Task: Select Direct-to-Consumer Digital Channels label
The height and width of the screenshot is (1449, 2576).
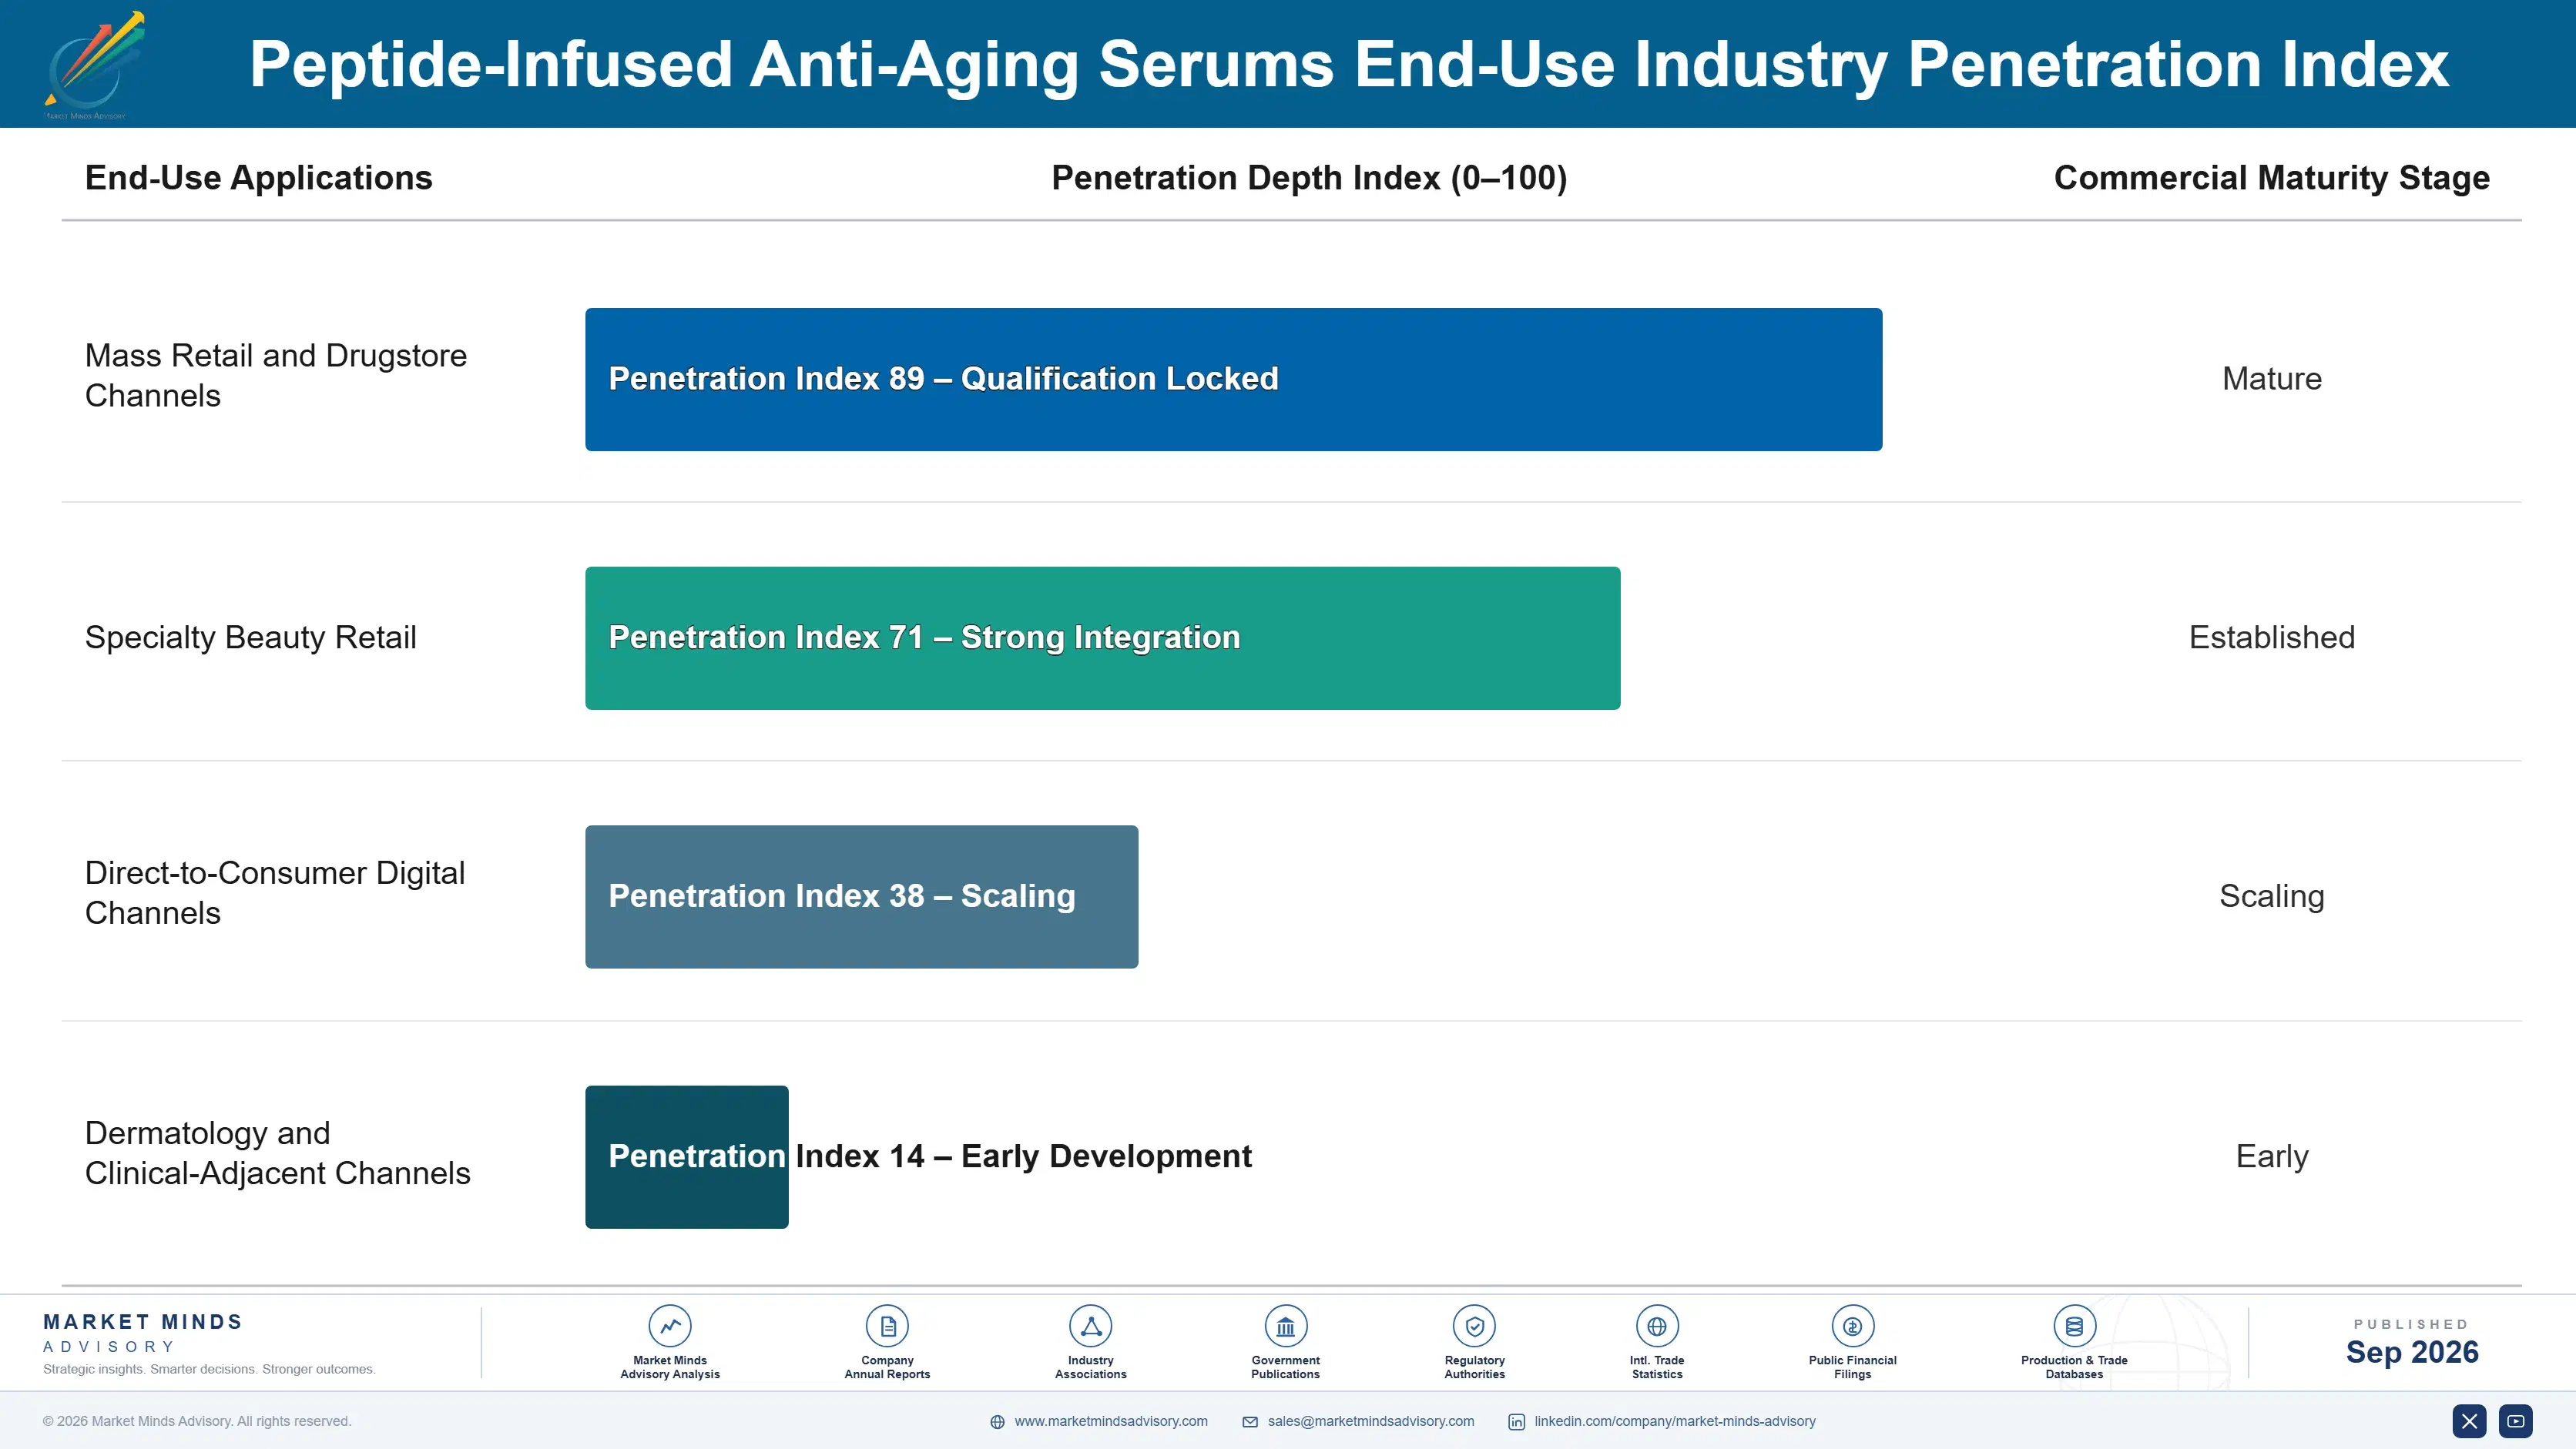Action: pos(275,892)
